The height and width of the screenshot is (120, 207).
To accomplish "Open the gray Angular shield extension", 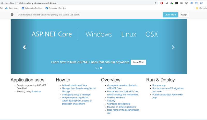I will click(x=186, y=3).
